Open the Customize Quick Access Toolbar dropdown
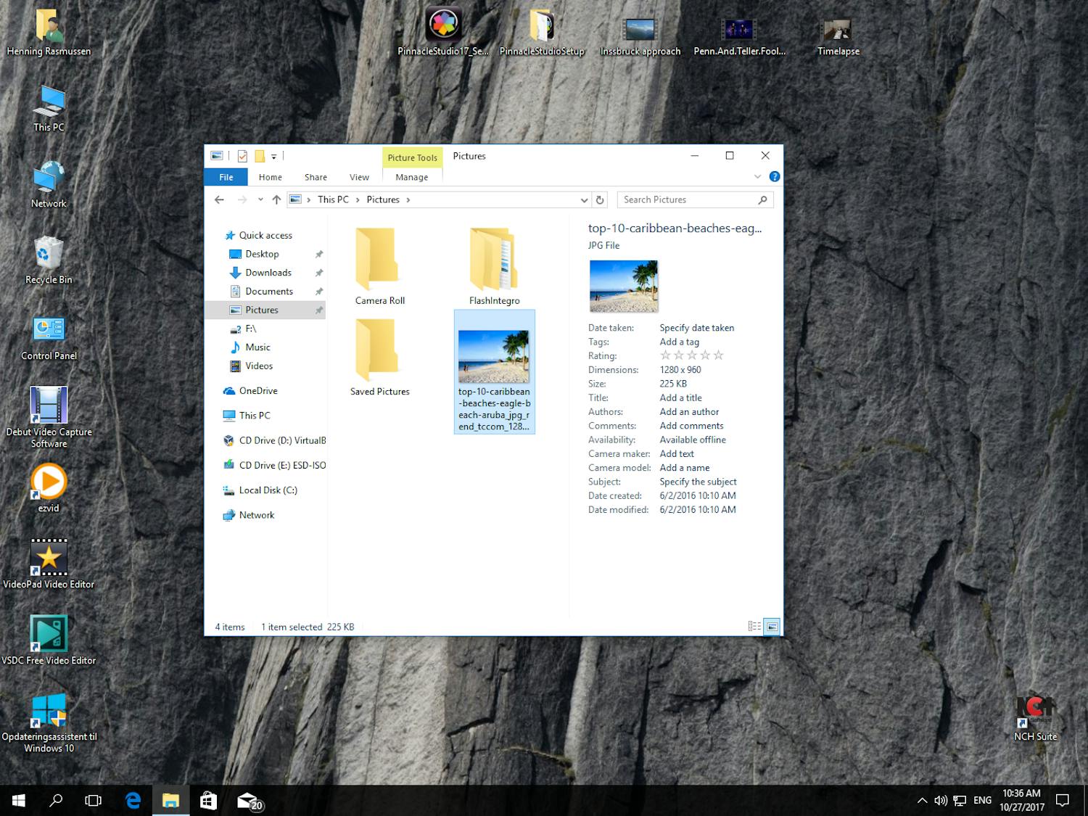 (x=274, y=157)
